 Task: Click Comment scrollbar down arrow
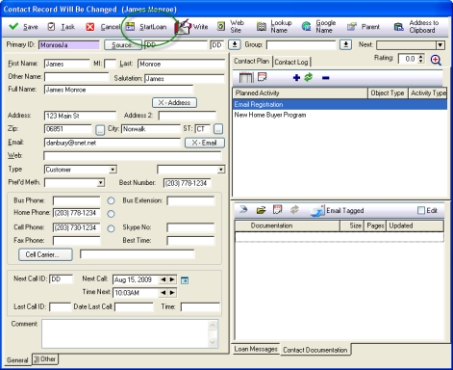[x=213, y=343]
